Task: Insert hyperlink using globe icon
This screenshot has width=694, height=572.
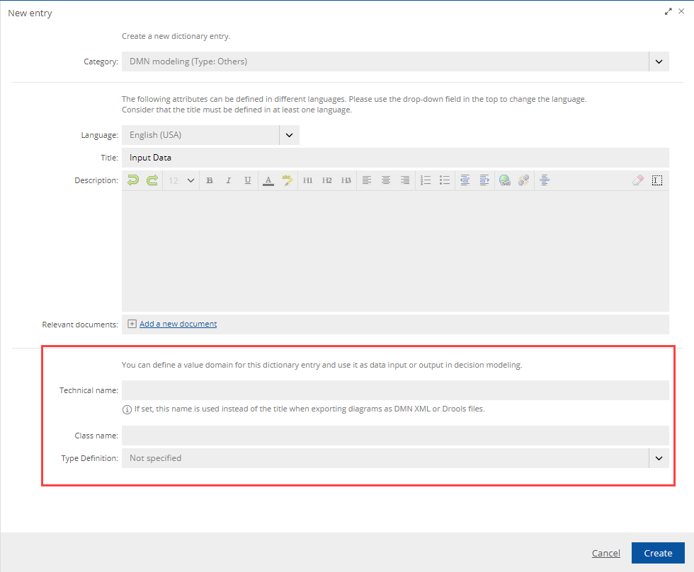Action: click(x=504, y=180)
